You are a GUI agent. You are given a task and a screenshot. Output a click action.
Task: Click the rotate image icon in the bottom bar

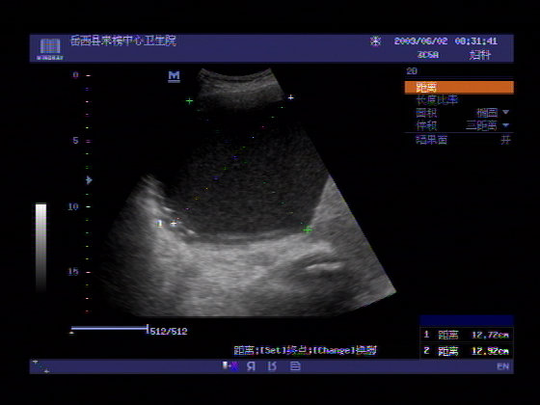pyautogui.click(x=272, y=366)
